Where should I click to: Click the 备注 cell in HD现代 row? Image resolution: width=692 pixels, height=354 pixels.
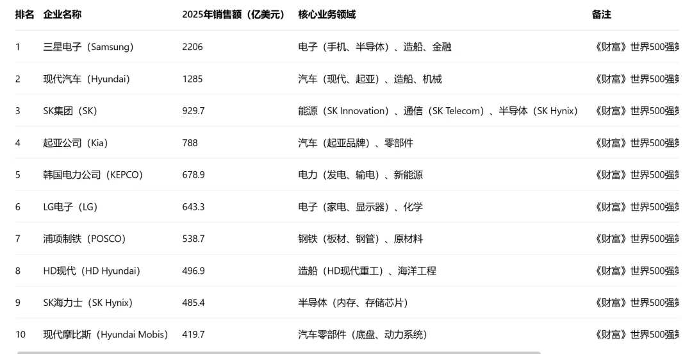(636, 271)
